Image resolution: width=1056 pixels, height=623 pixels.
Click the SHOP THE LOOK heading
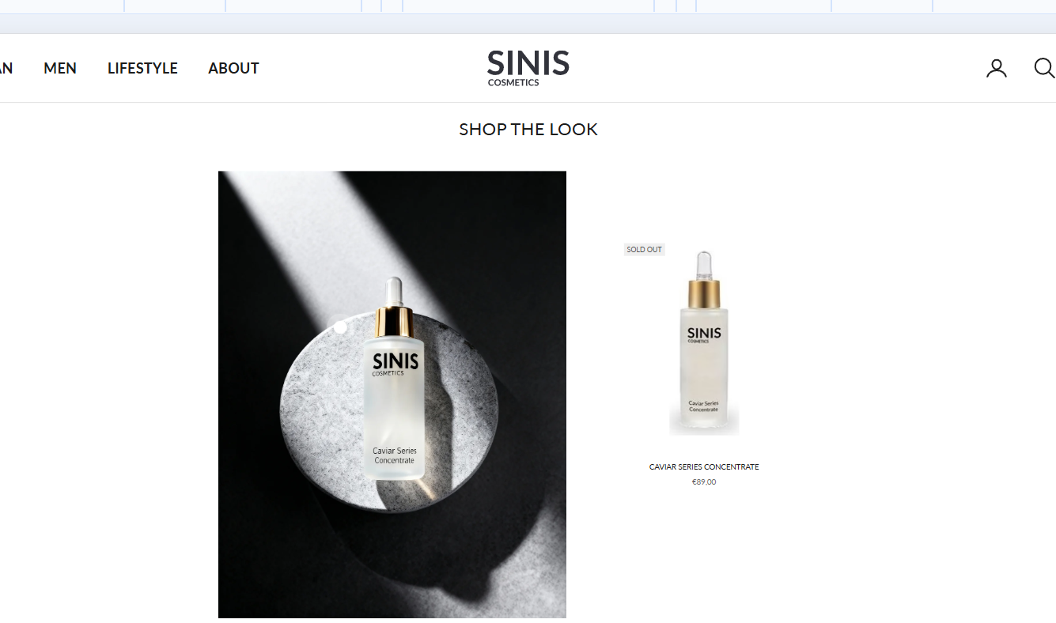pos(528,130)
